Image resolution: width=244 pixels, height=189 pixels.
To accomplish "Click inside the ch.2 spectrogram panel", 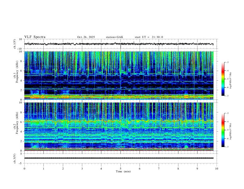I will (119, 127).
